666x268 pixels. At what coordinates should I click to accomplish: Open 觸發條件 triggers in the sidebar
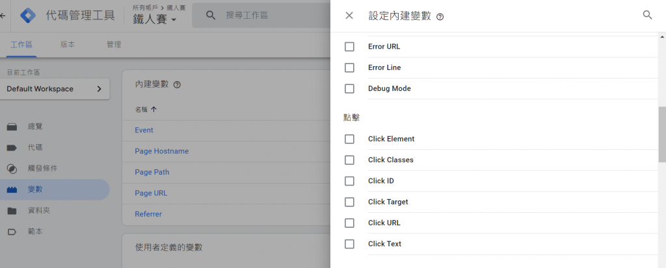[x=42, y=168]
